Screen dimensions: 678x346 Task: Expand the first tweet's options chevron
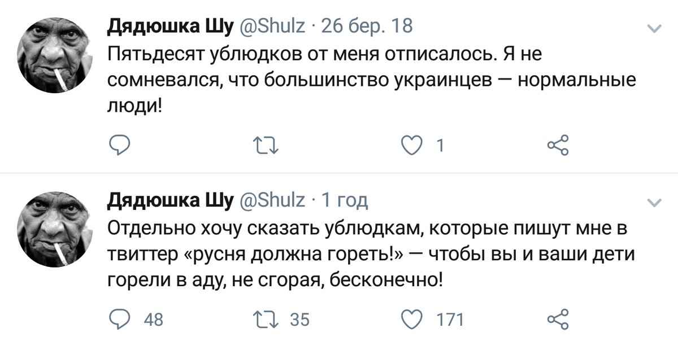tap(654, 28)
